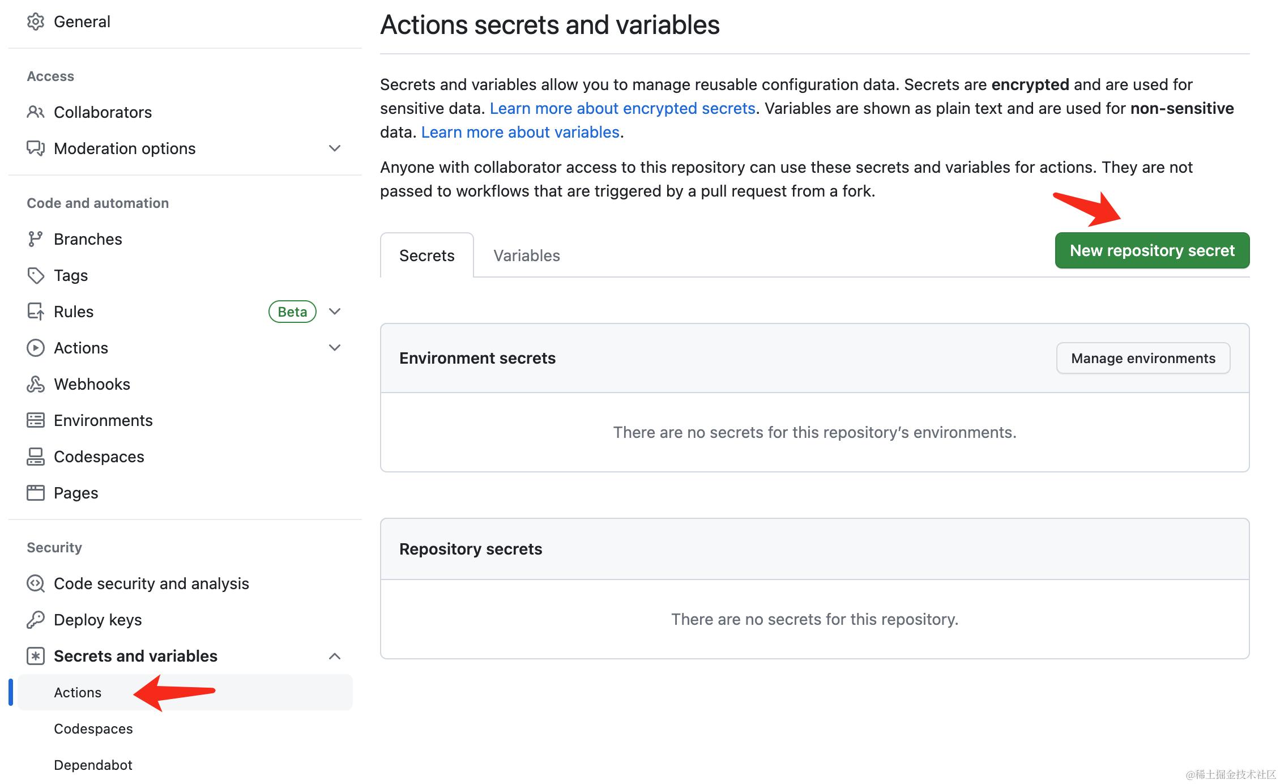Click the Deploy keys key icon
1280x784 pixels.
(x=35, y=620)
